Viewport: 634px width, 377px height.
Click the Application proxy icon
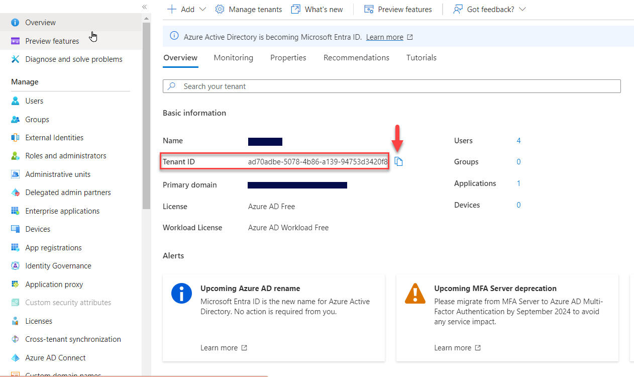[x=15, y=285]
